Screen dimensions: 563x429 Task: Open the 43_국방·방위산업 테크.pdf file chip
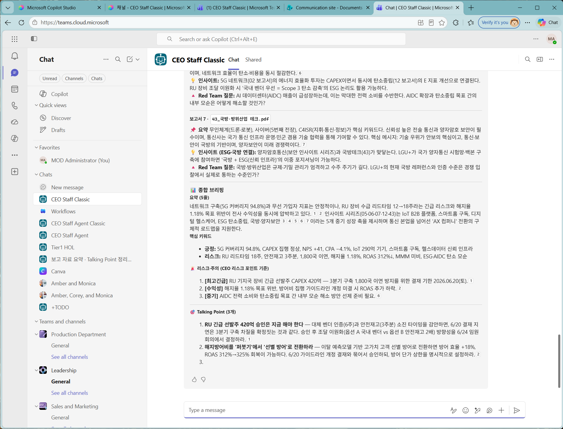click(240, 119)
